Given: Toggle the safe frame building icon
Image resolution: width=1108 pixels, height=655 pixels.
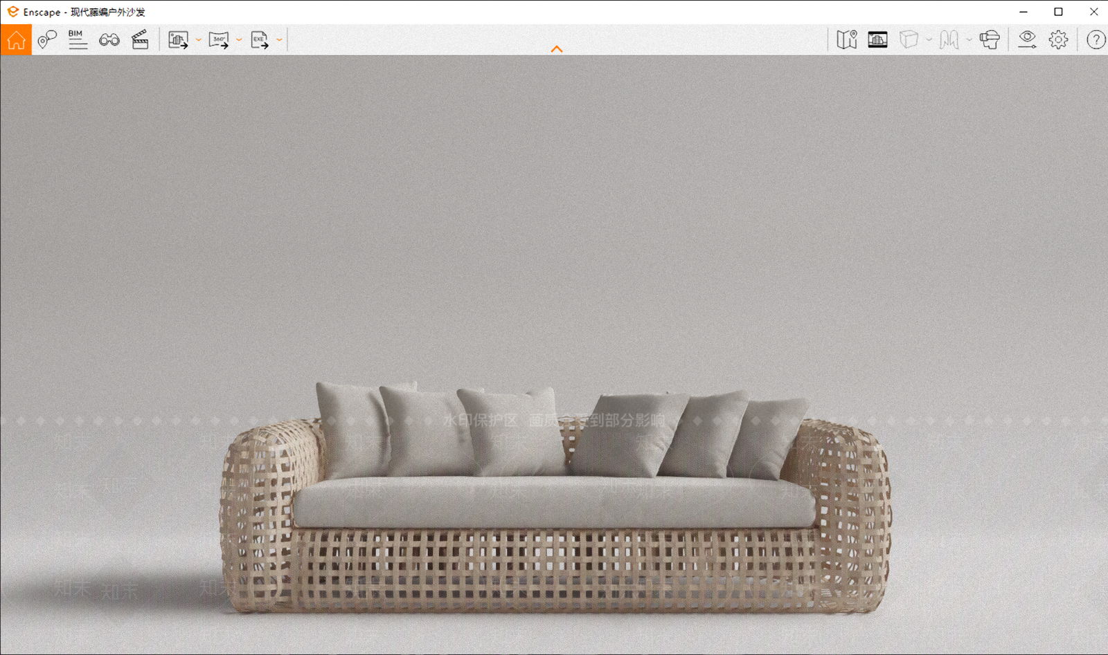Looking at the screenshot, I should (x=877, y=39).
